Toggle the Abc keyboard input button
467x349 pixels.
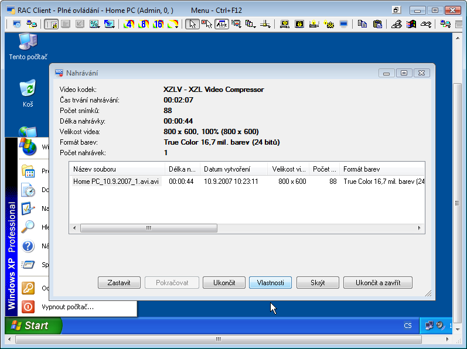pyautogui.click(x=222, y=24)
